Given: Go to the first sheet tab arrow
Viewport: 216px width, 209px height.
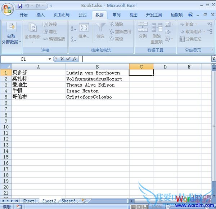Looking at the screenshot, I should [x=3, y=201].
